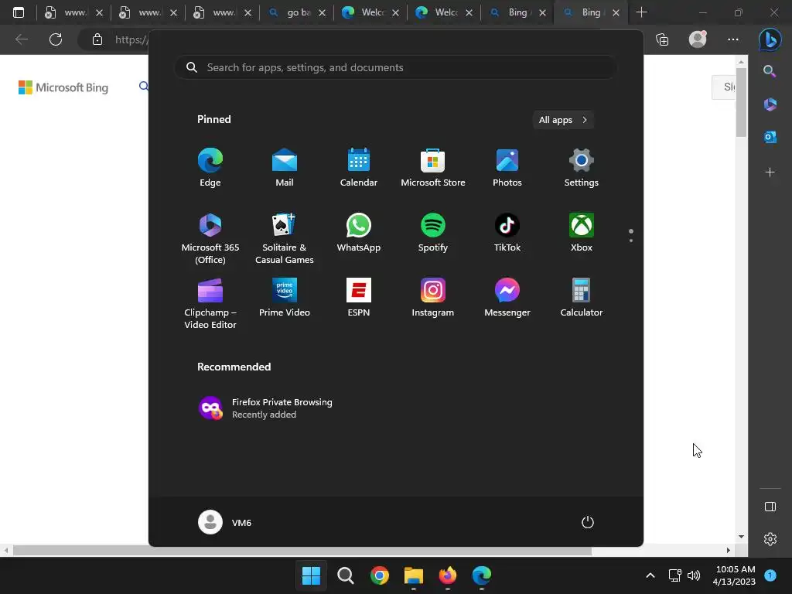Click the Edge horizontal scrollbar thumb
Image resolution: width=792 pixels, height=594 pixels.
[302, 551]
